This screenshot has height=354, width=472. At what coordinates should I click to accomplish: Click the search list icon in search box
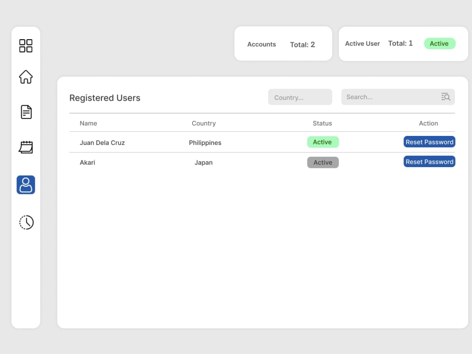pyautogui.click(x=446, y=97)
